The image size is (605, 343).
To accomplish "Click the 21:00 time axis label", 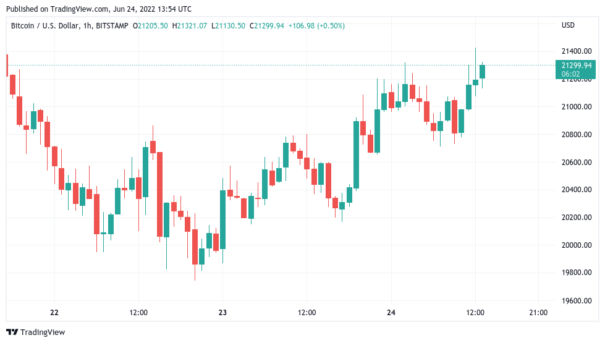I will click(x=538, y=312).
